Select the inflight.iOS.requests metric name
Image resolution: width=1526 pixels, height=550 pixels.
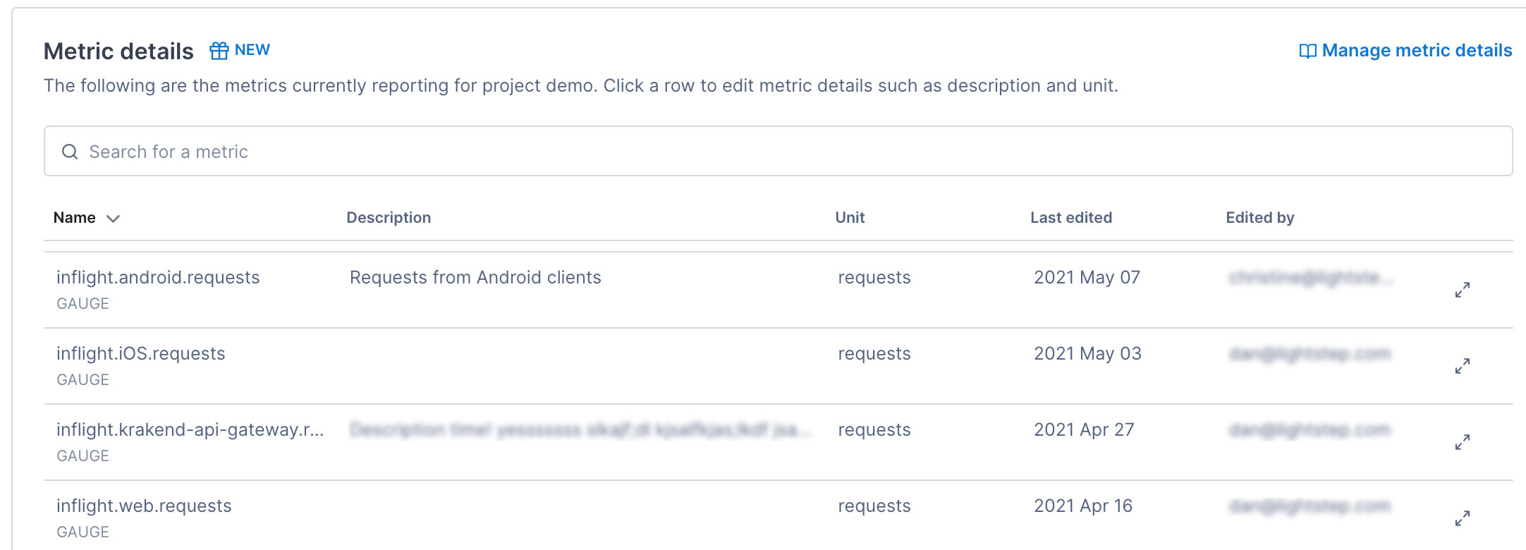click(x=141, y=354)
